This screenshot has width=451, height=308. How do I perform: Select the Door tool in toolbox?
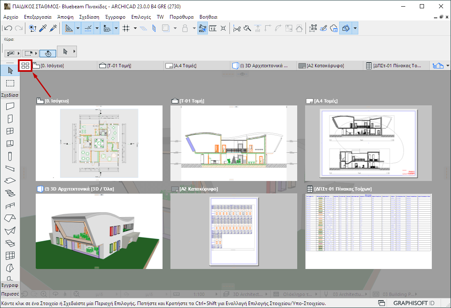click(10, 119)
